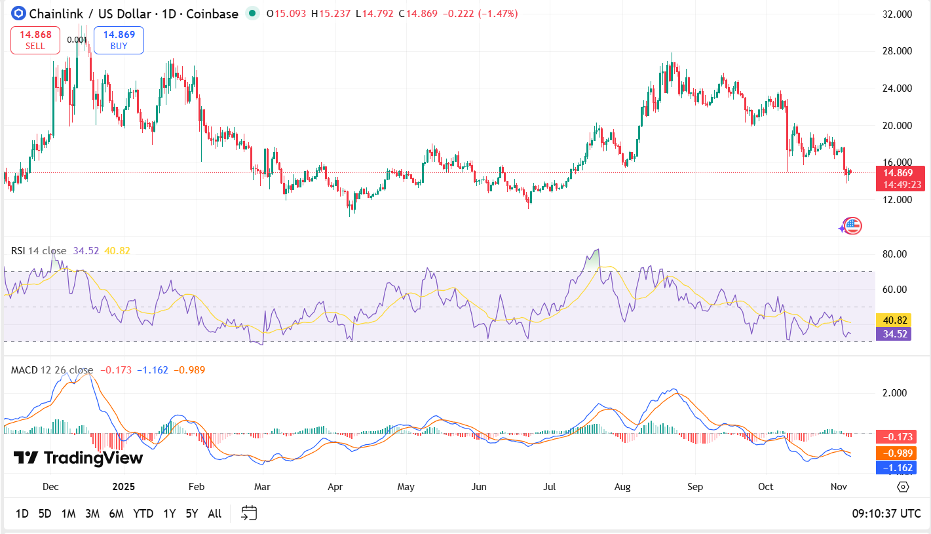Viewport: 931px width, 534px height.
Task: Toggle the 1Y timeframe
Action: click(168, 514)
